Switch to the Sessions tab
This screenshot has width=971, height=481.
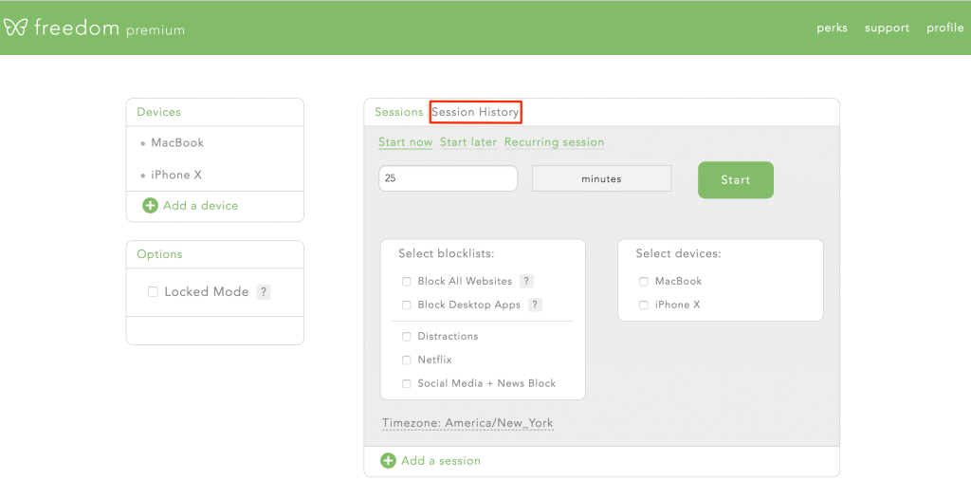tap(399, 112)
